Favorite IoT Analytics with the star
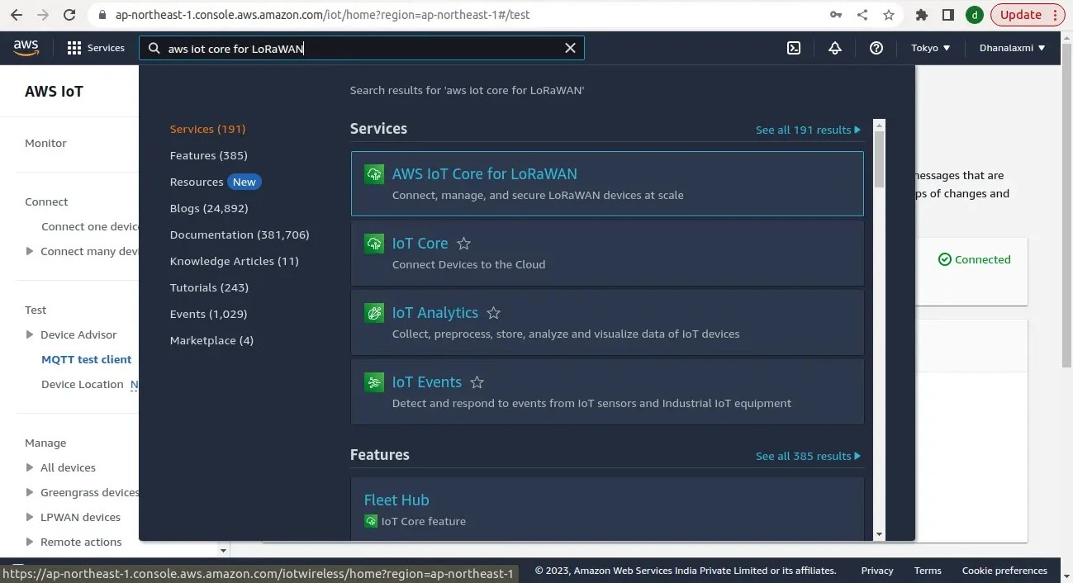The height and width of the screenshot is (583, 1073). pyautogui.click(x=494, y=313)
